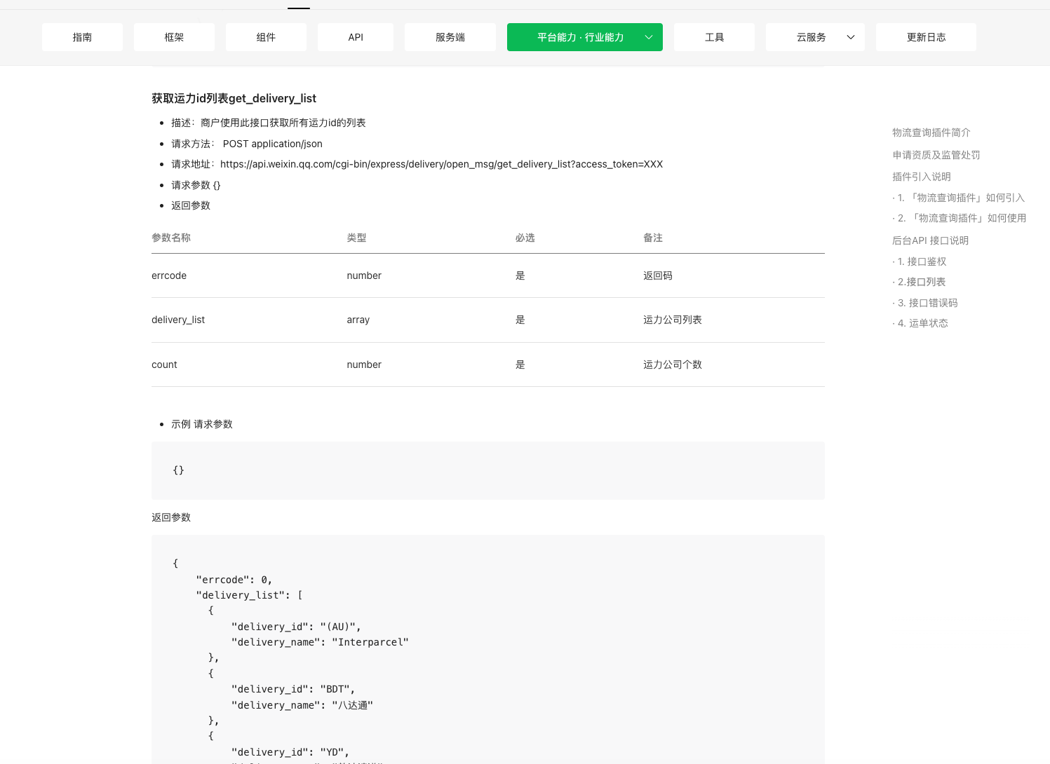Click the 返回参数 bullet above the table
1050x764 pixels.
point(191,205)
